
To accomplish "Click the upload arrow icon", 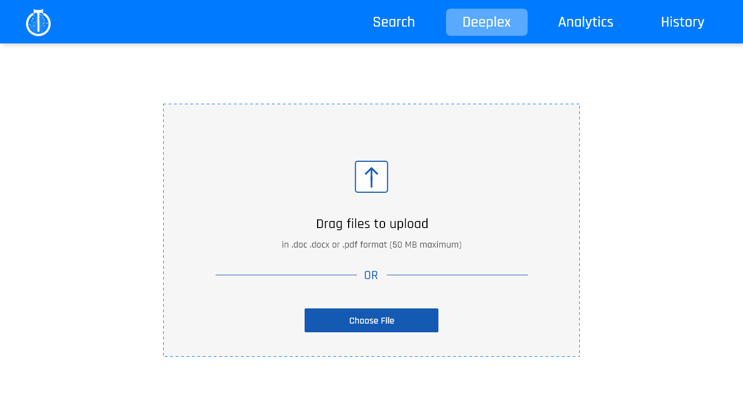I will (x=371, y=176).
